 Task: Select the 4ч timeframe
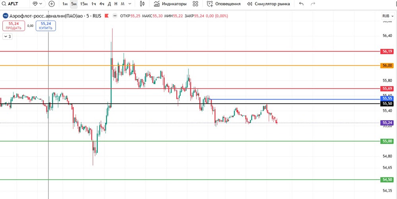tap(102, 4)
